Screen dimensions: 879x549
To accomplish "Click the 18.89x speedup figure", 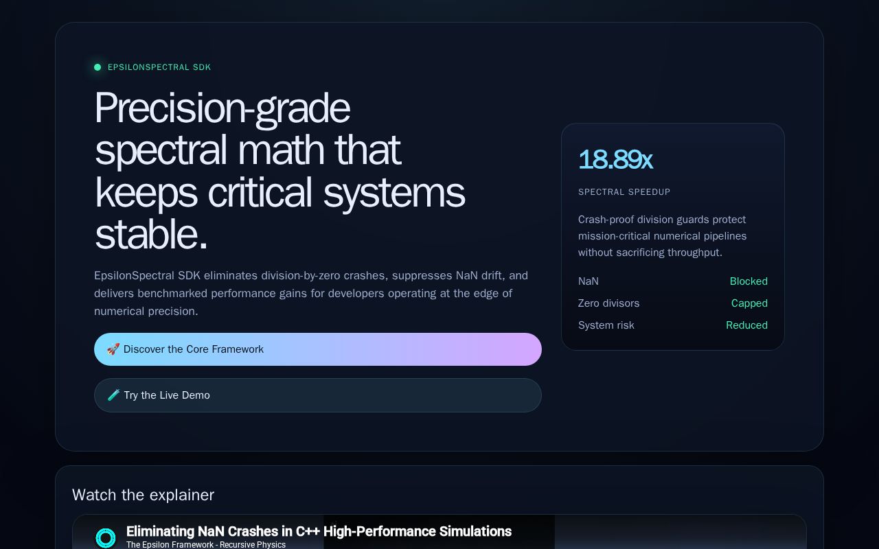I will pyautogui.click(x=615, y=160).
